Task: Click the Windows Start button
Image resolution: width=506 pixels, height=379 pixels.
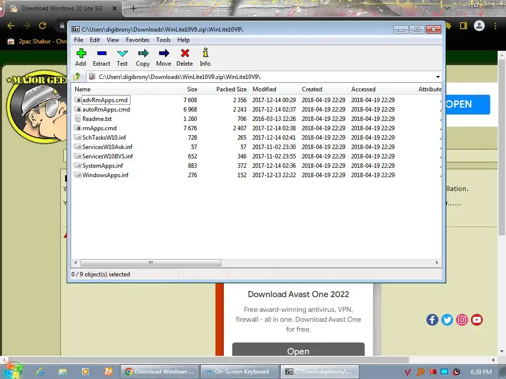Action: [x=13, y=371]
